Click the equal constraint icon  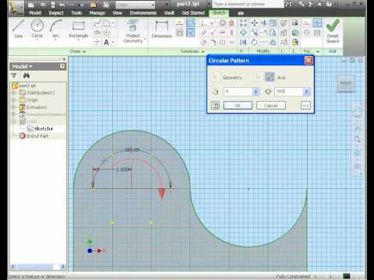[231, 42]
